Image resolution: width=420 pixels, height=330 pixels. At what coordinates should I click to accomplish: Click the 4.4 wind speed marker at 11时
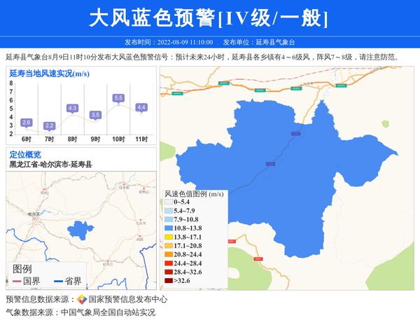(141, 107)
